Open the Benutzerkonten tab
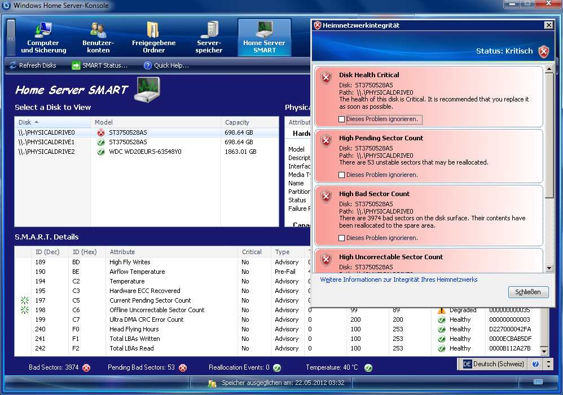 [98, 37]
